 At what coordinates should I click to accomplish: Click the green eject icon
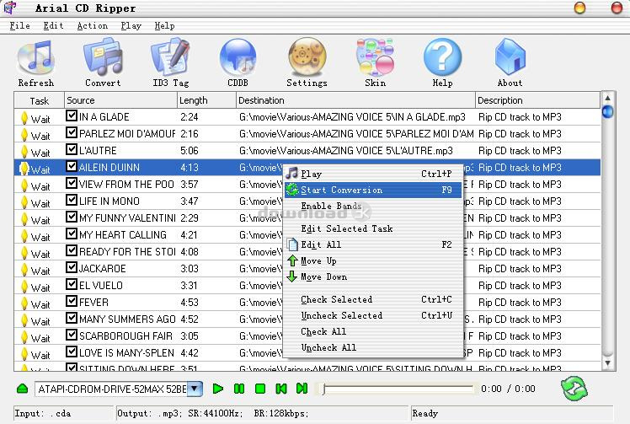[23, 389]
